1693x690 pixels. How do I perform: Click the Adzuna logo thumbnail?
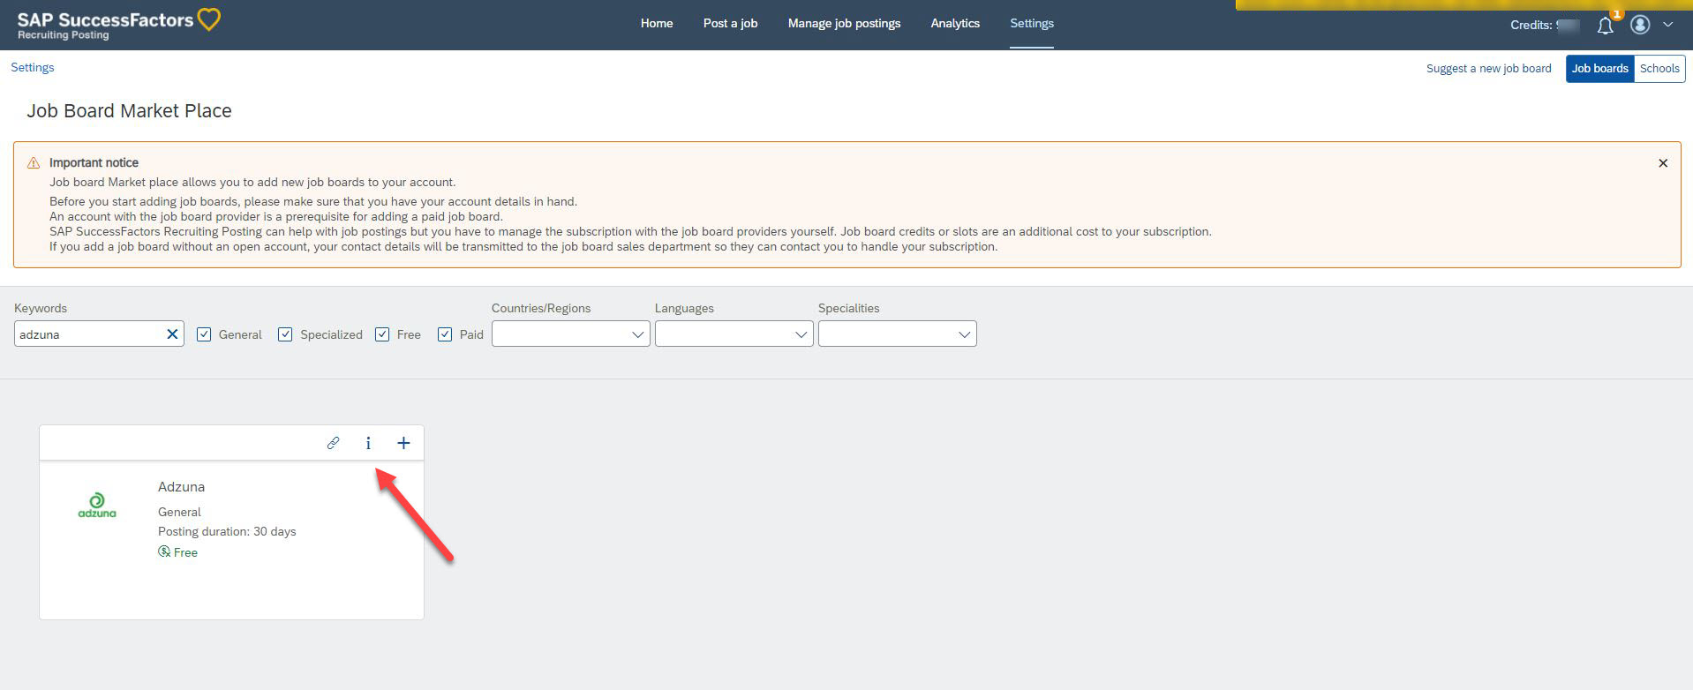click(97, 506)
